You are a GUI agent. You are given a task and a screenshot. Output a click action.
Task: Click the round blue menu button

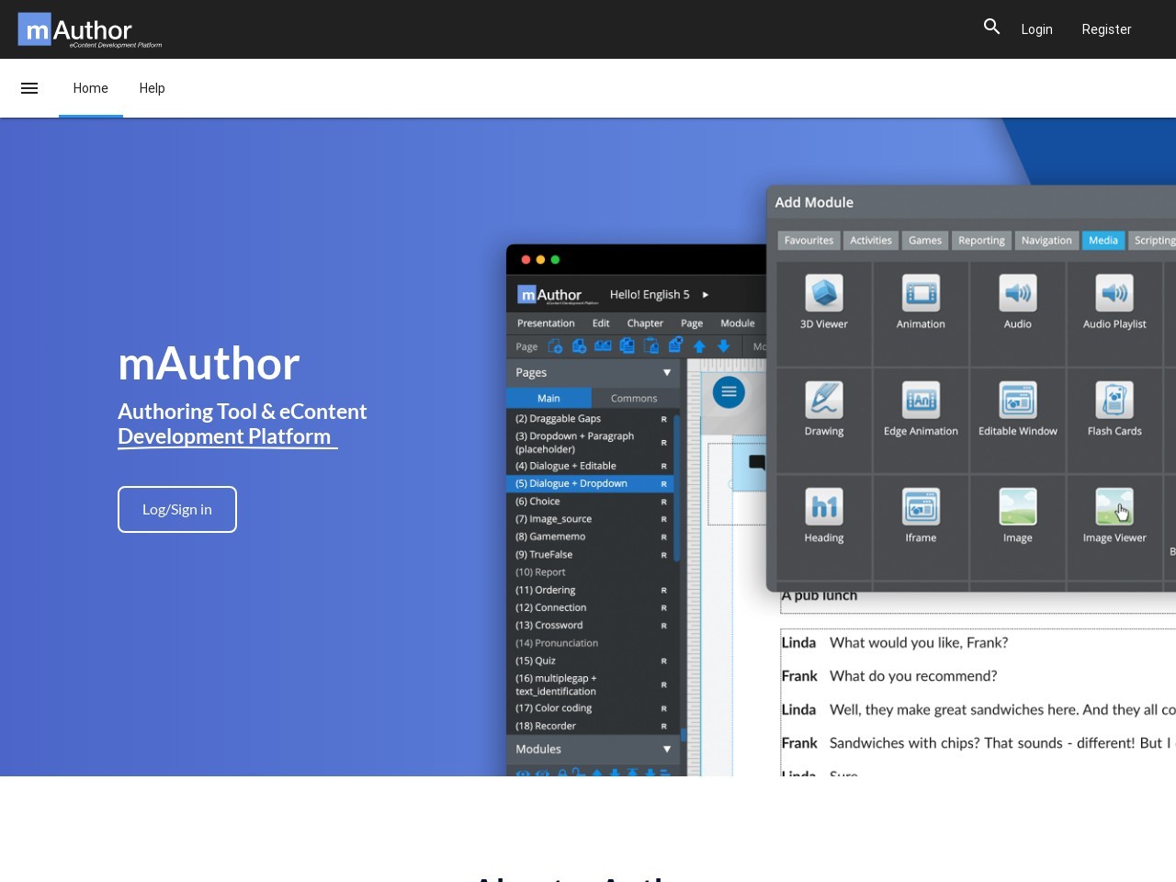coord(729,392)
